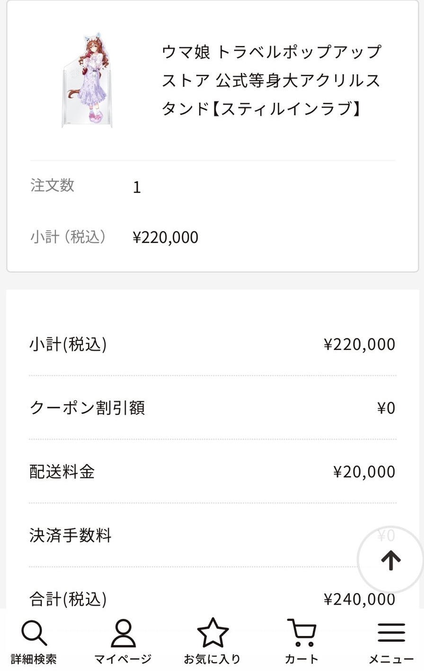Click the ¥240,000 total amount

359,599
